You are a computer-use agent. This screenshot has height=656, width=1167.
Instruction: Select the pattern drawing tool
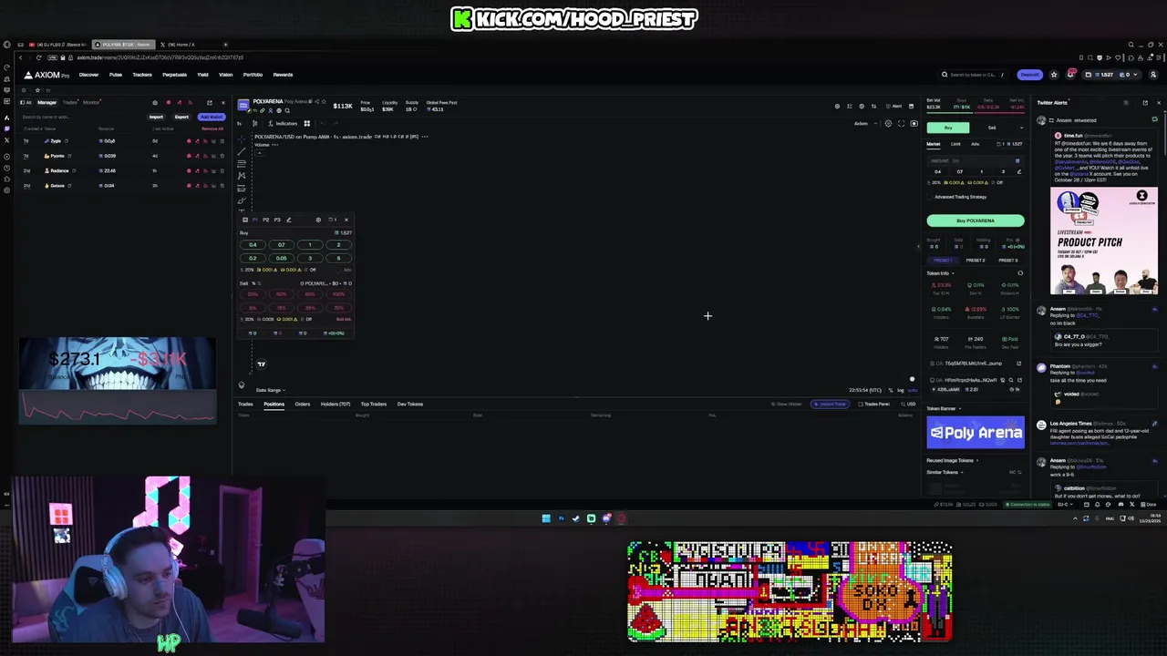[x=242, y=176]
